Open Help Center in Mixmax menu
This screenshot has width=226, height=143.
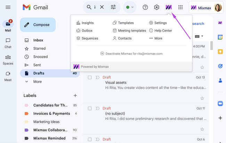tap(161, 31)
